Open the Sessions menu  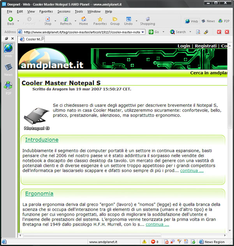[64, 11]
